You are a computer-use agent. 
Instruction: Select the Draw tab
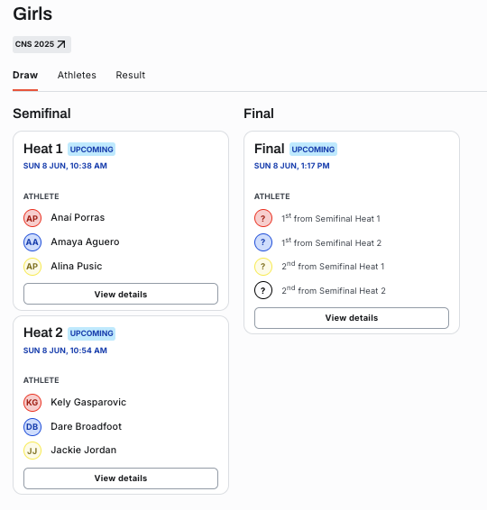[25, 75]
